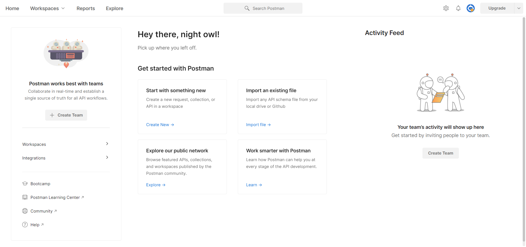526x247 pixels.
Task: Click the plus icon on Create Team
Action: point(52,115)
